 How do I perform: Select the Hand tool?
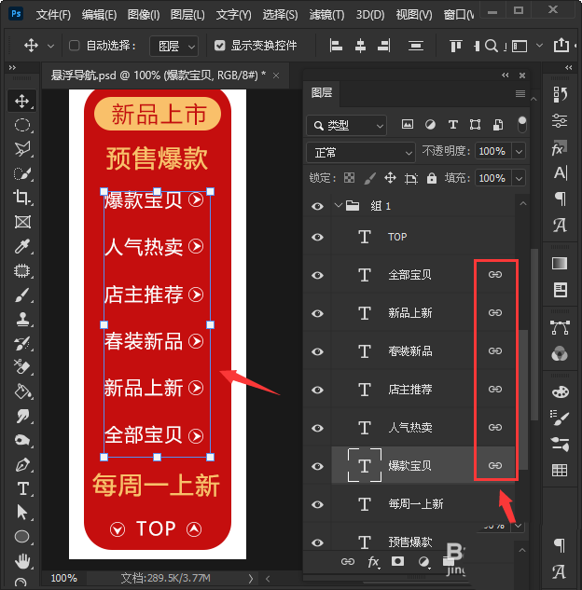point(22,561)
